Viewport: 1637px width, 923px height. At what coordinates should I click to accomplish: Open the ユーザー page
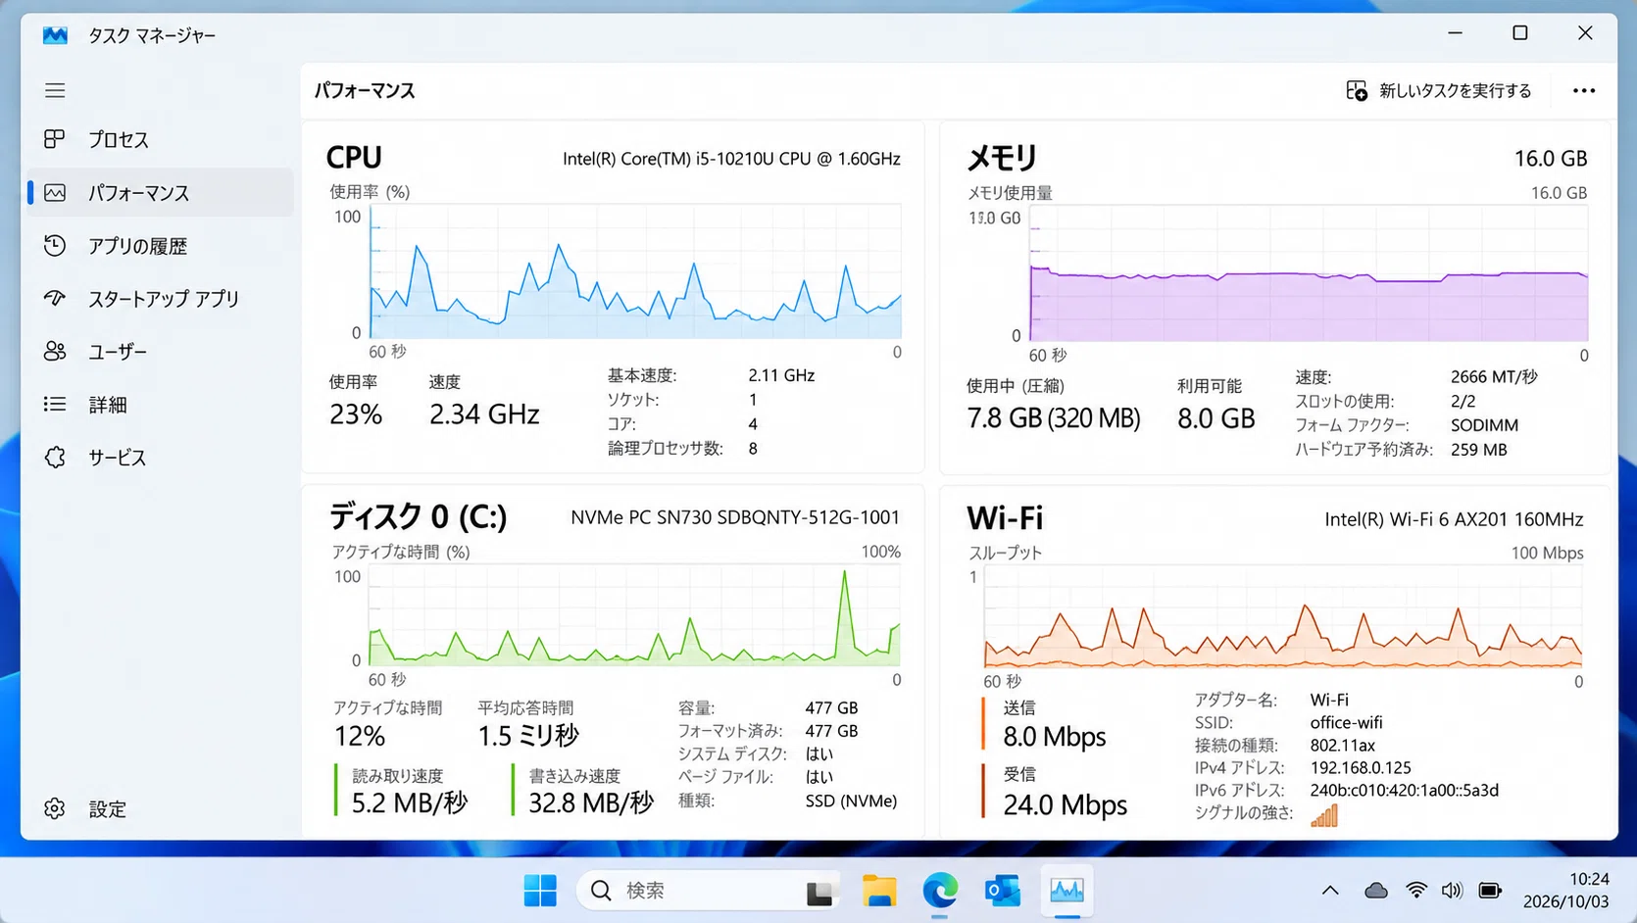point(118,352)
